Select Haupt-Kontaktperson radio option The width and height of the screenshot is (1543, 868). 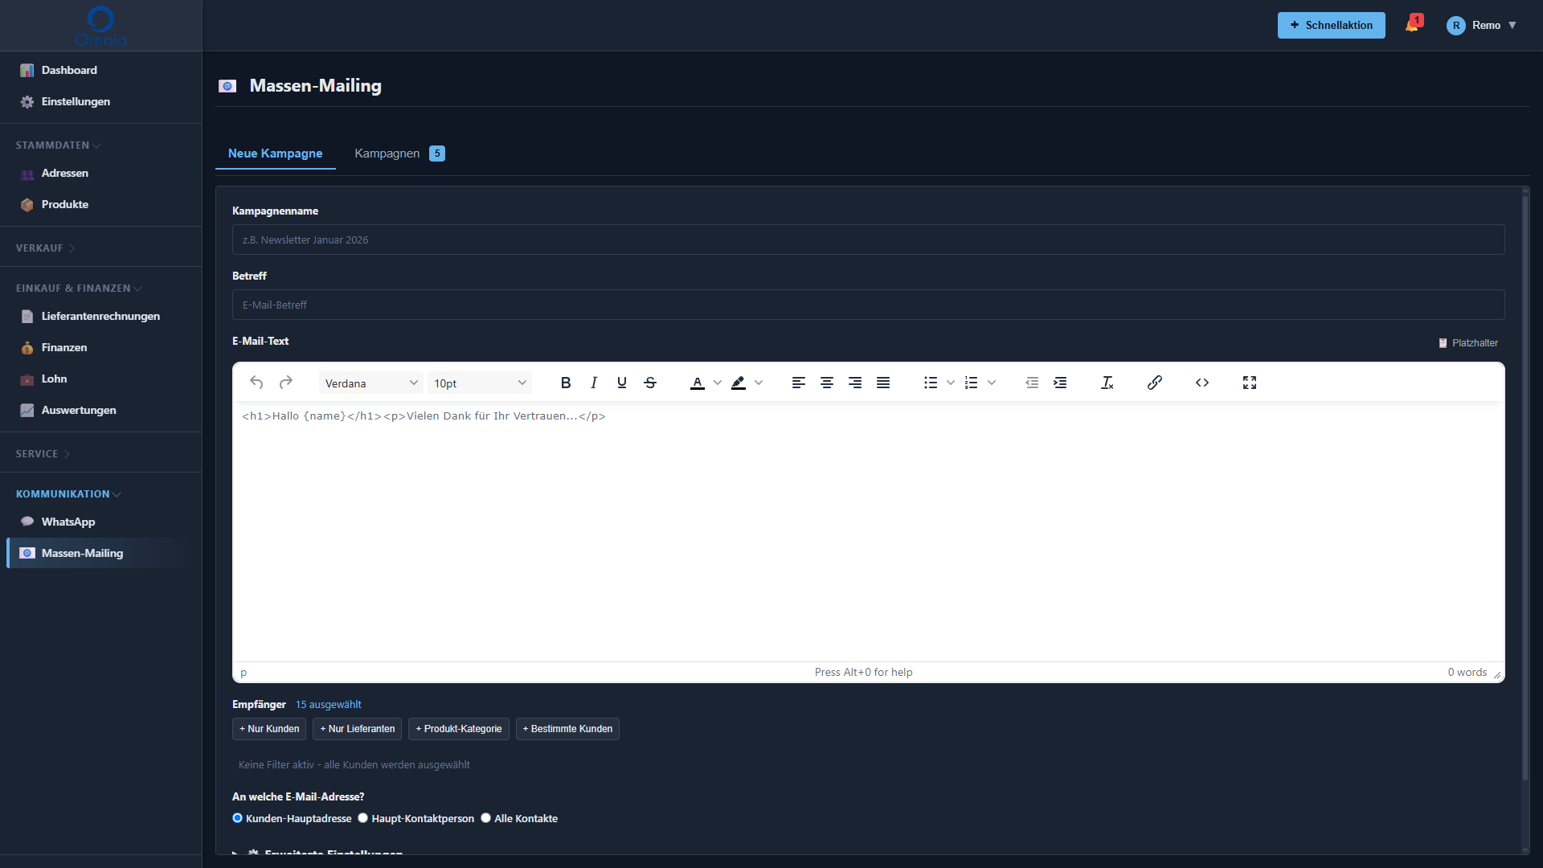tap(362, 818)
